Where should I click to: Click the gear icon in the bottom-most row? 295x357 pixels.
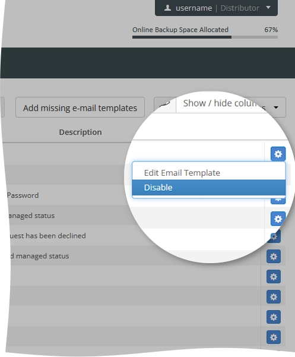(x=274, y=337)
